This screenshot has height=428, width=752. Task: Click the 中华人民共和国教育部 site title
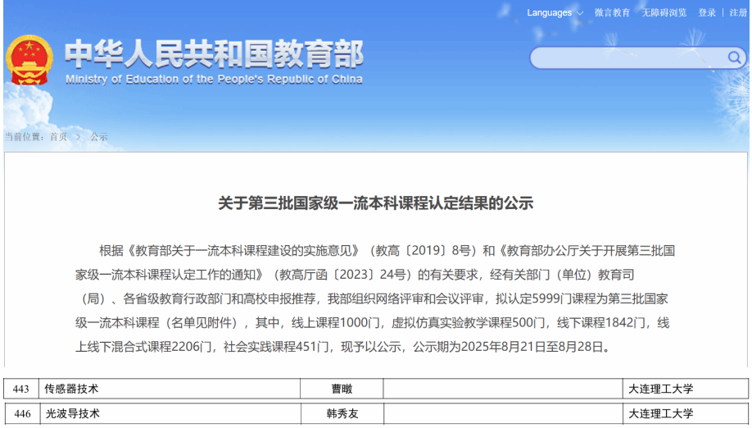coord(213,54)
